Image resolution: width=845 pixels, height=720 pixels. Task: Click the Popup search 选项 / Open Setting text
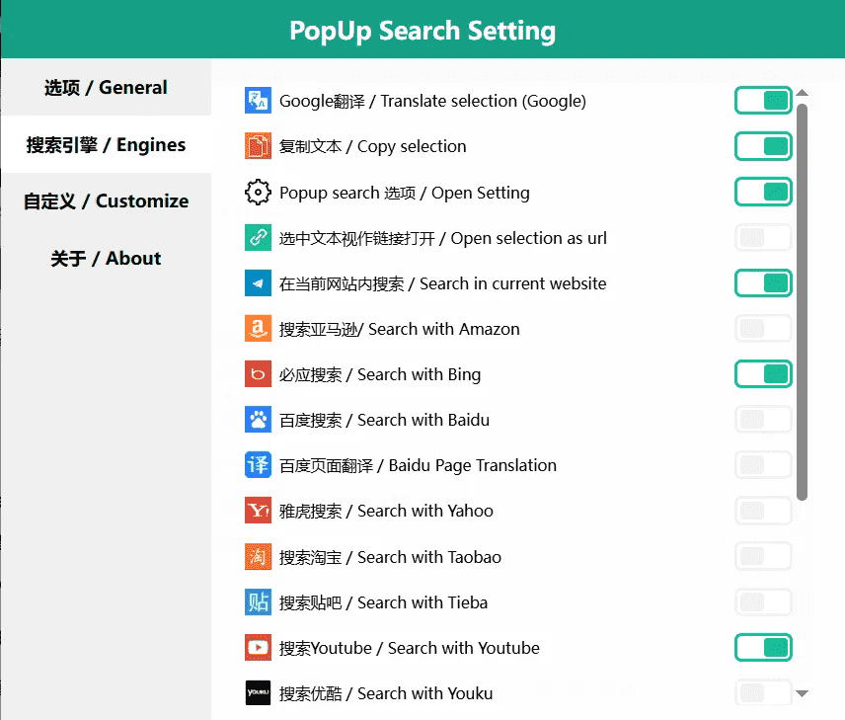404,193
